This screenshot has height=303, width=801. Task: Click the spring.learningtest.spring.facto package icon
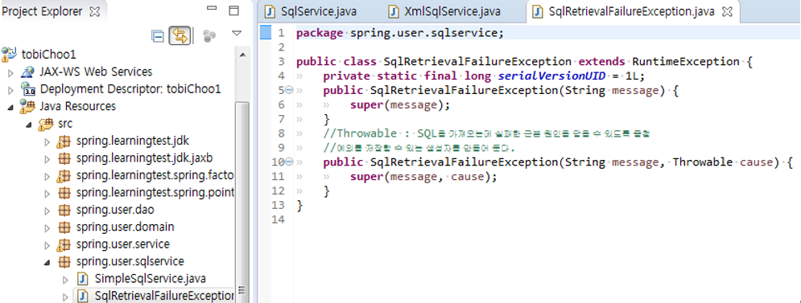coord(64,176)
